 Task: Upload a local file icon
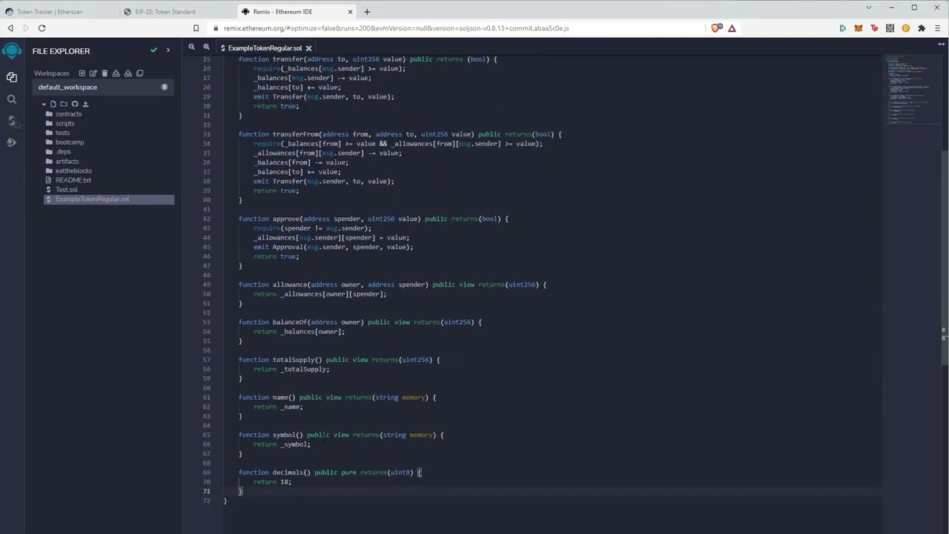coord(85,104)
